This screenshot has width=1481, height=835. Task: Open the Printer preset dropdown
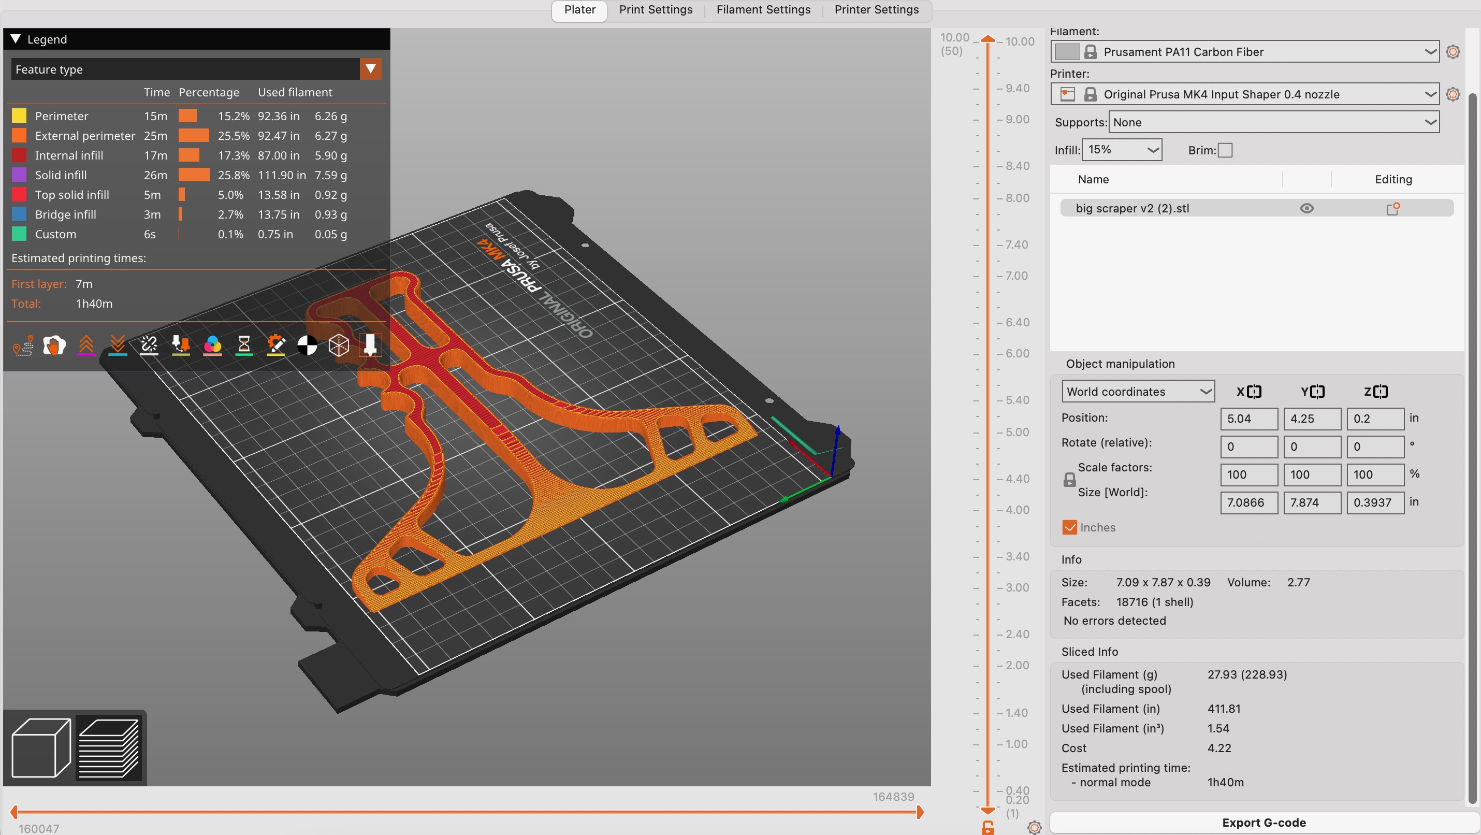(x=1245, y=94)
